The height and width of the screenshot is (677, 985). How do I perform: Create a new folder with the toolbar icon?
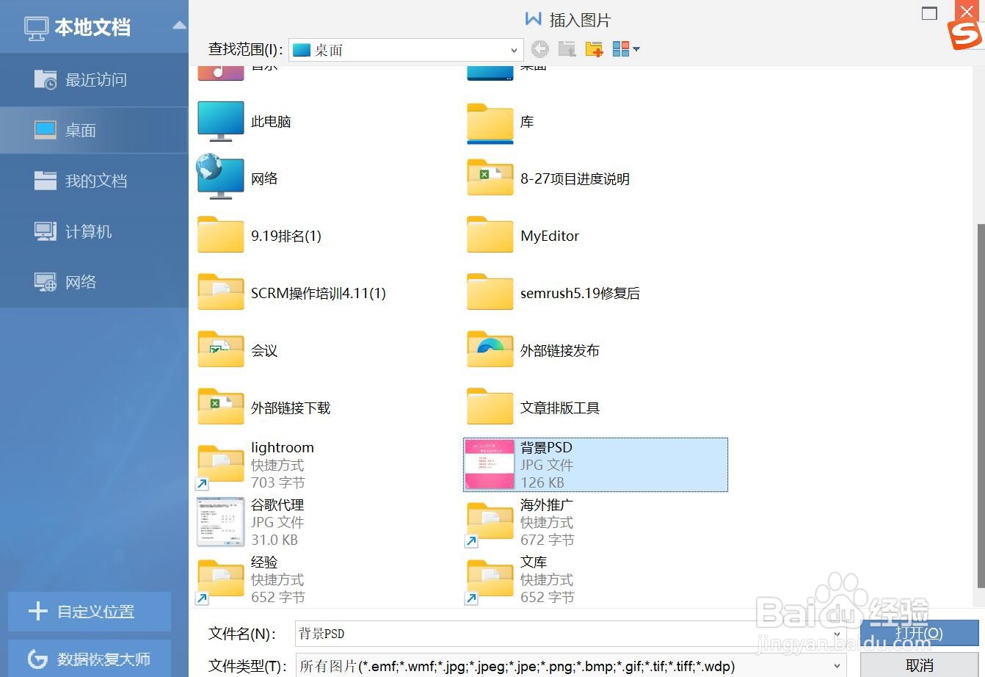(594, 48)
